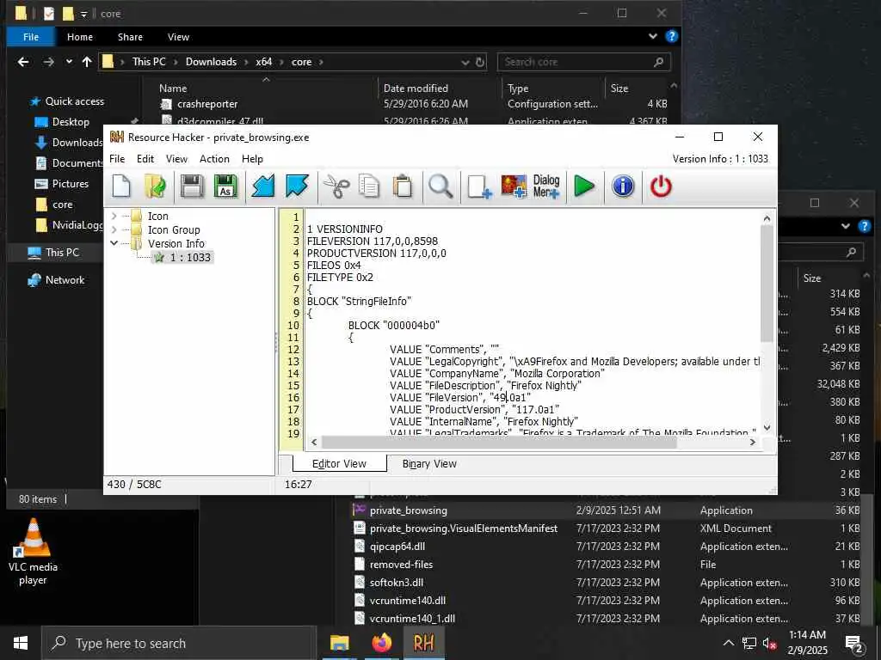The image size is (881, 660).
Task: Click the editor scroll down arrow
Action: click(767, 428)
